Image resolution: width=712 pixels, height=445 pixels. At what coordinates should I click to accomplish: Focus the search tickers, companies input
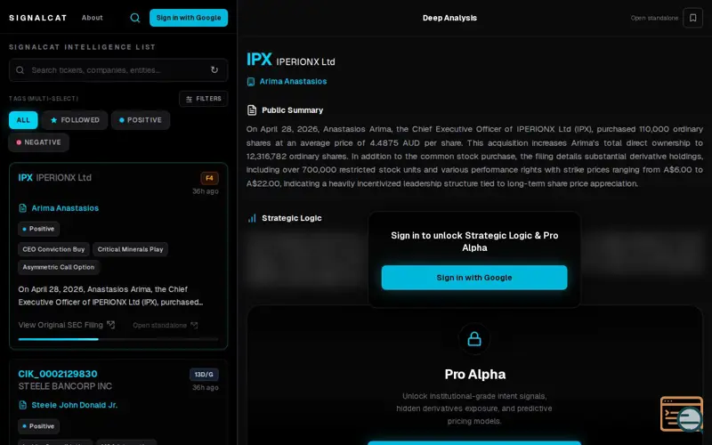pos(118,70)
